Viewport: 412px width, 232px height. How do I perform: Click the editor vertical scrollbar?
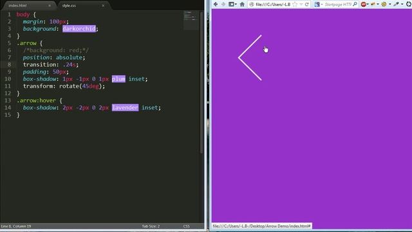(201, 82)
